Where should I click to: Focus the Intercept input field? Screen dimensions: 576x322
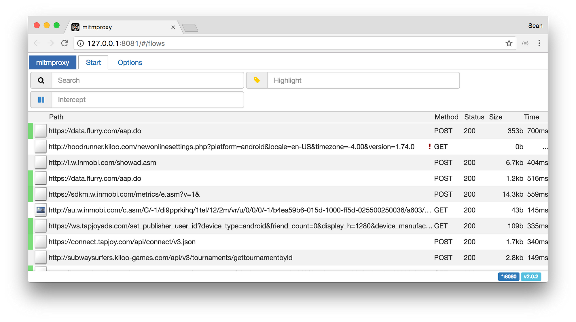[x=148, y=100]
